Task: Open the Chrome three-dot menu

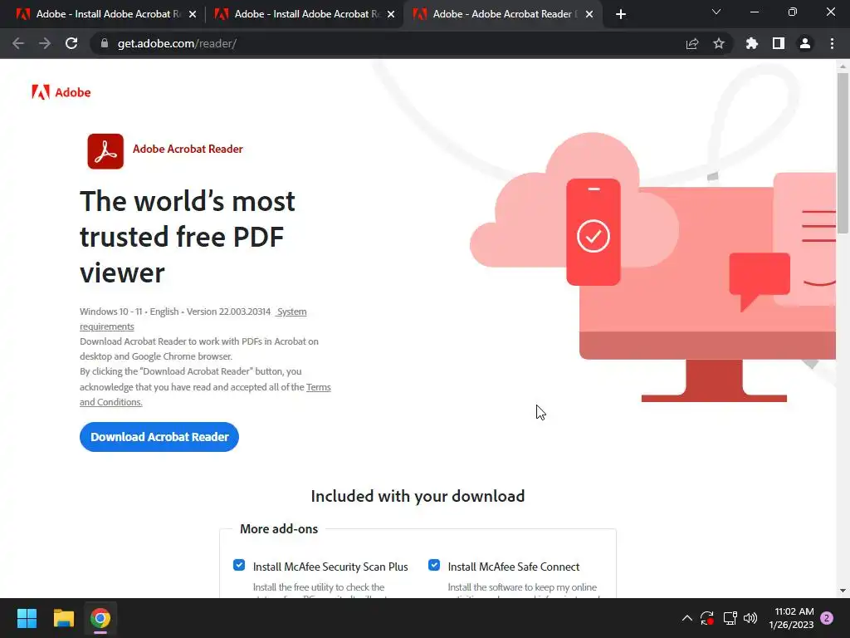Action: (832, 43)
